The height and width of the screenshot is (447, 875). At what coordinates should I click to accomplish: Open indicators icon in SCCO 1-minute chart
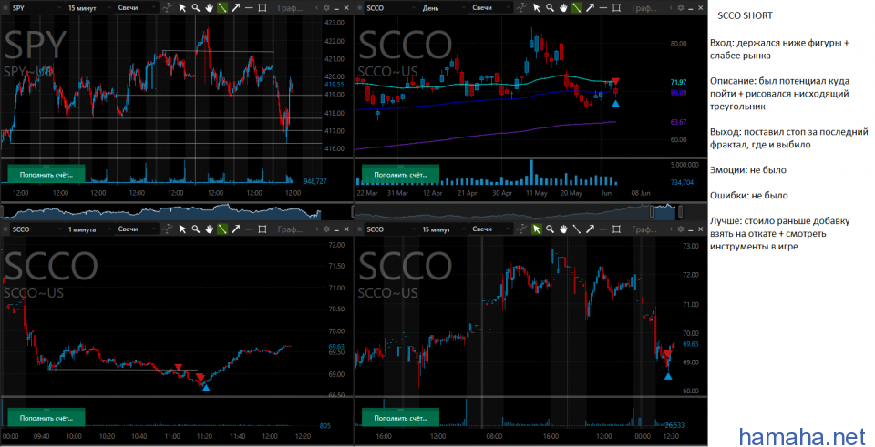coord(168,229)
